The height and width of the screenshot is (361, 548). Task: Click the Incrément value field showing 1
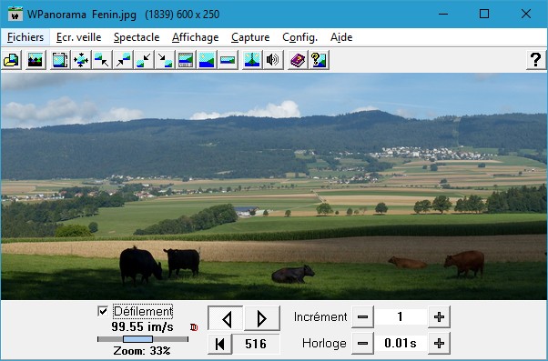401,317
